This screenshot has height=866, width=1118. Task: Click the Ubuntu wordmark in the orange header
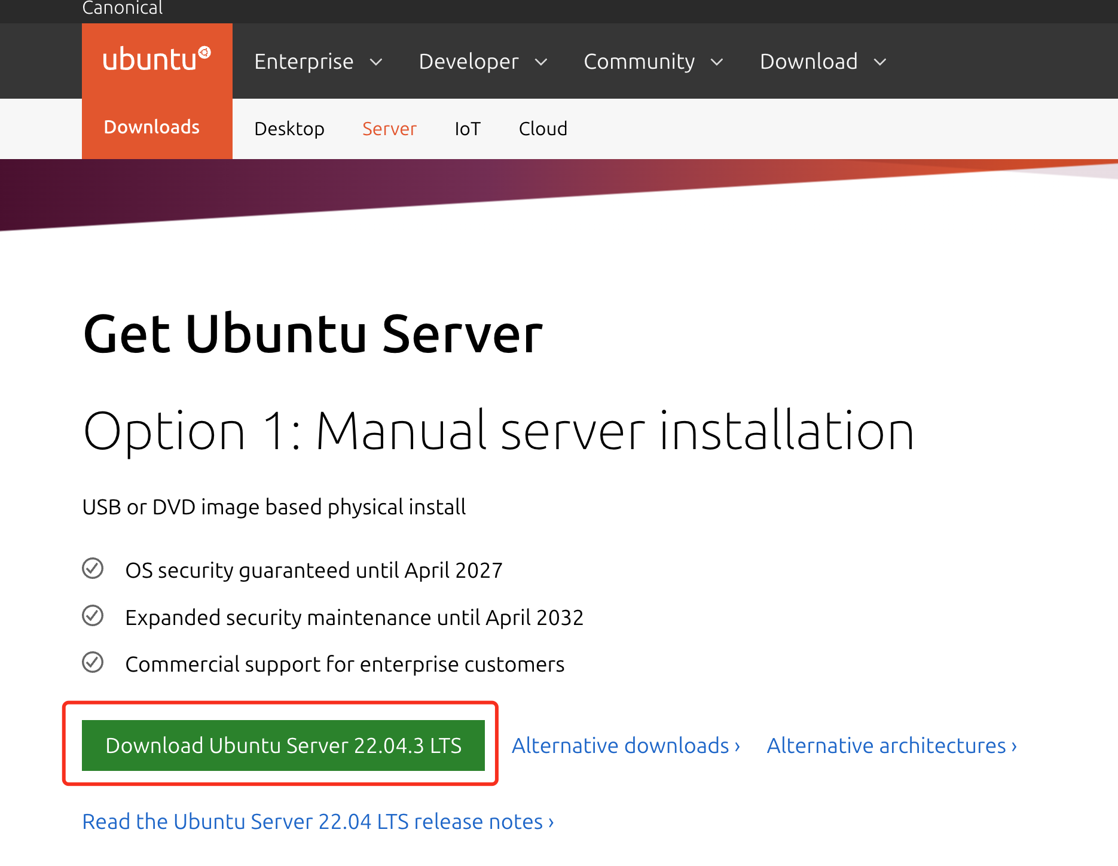[x=151, y=60]
